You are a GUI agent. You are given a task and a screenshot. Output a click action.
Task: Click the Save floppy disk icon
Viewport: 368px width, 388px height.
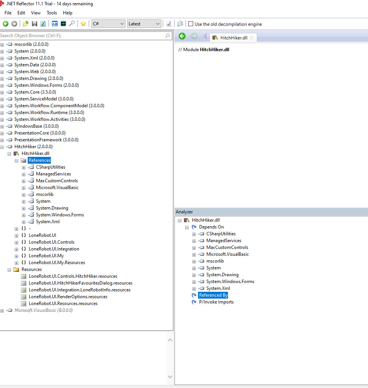[35, 24]
